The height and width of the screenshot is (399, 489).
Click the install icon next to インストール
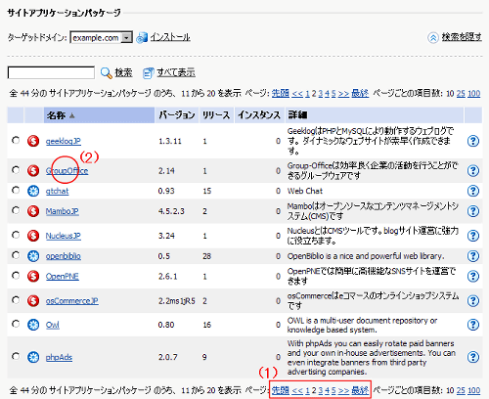click(x=142, y=37)
